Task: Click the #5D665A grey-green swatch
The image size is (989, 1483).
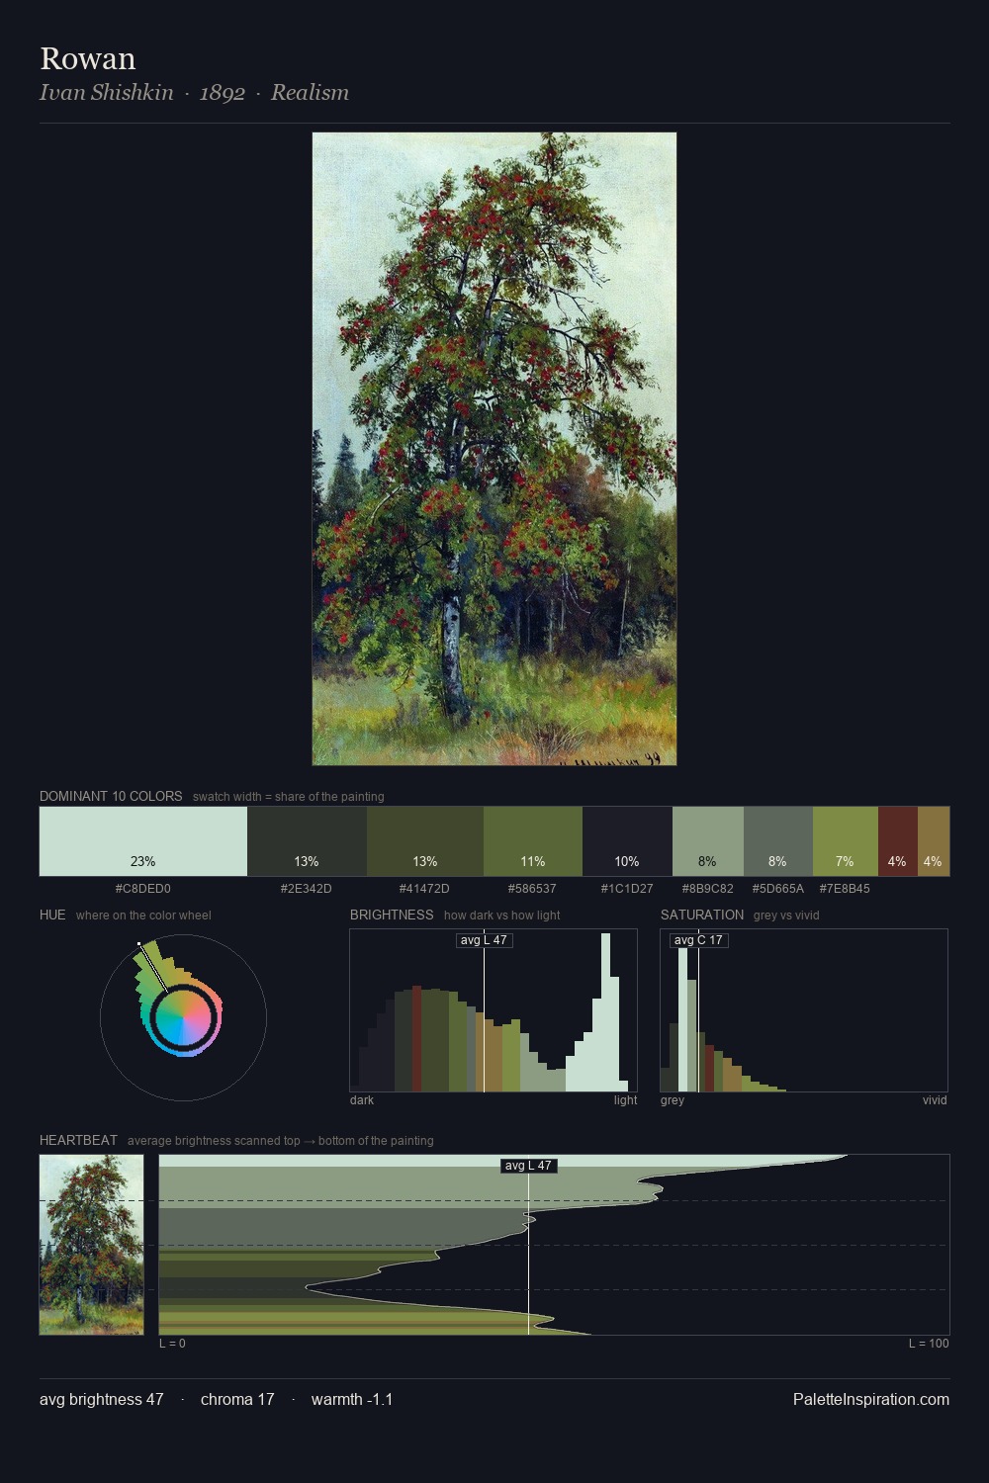Action: pyautogui.click(x=778, y=841)
